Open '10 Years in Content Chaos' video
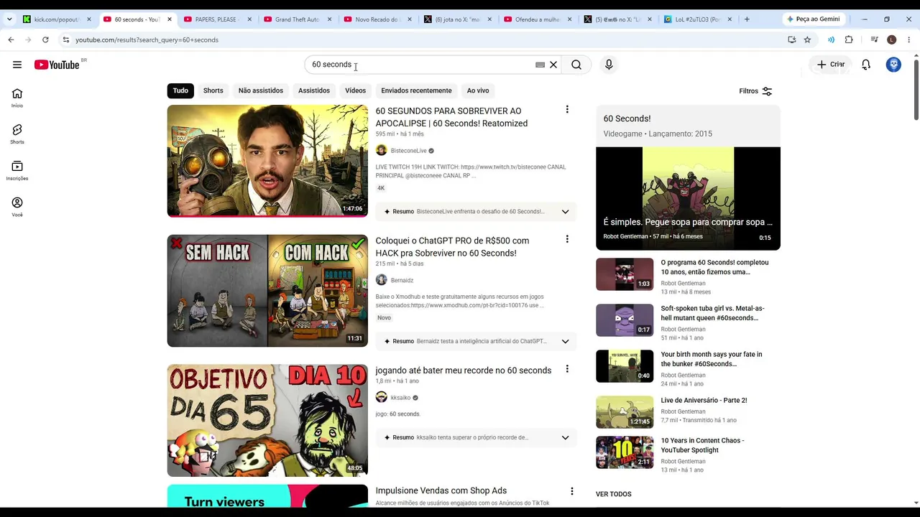920x517 pixels. (702, 445)
